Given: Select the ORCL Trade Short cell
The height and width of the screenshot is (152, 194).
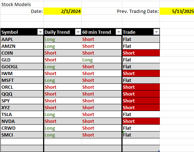Looking at the screenshot, I should [x=141, y=87].
